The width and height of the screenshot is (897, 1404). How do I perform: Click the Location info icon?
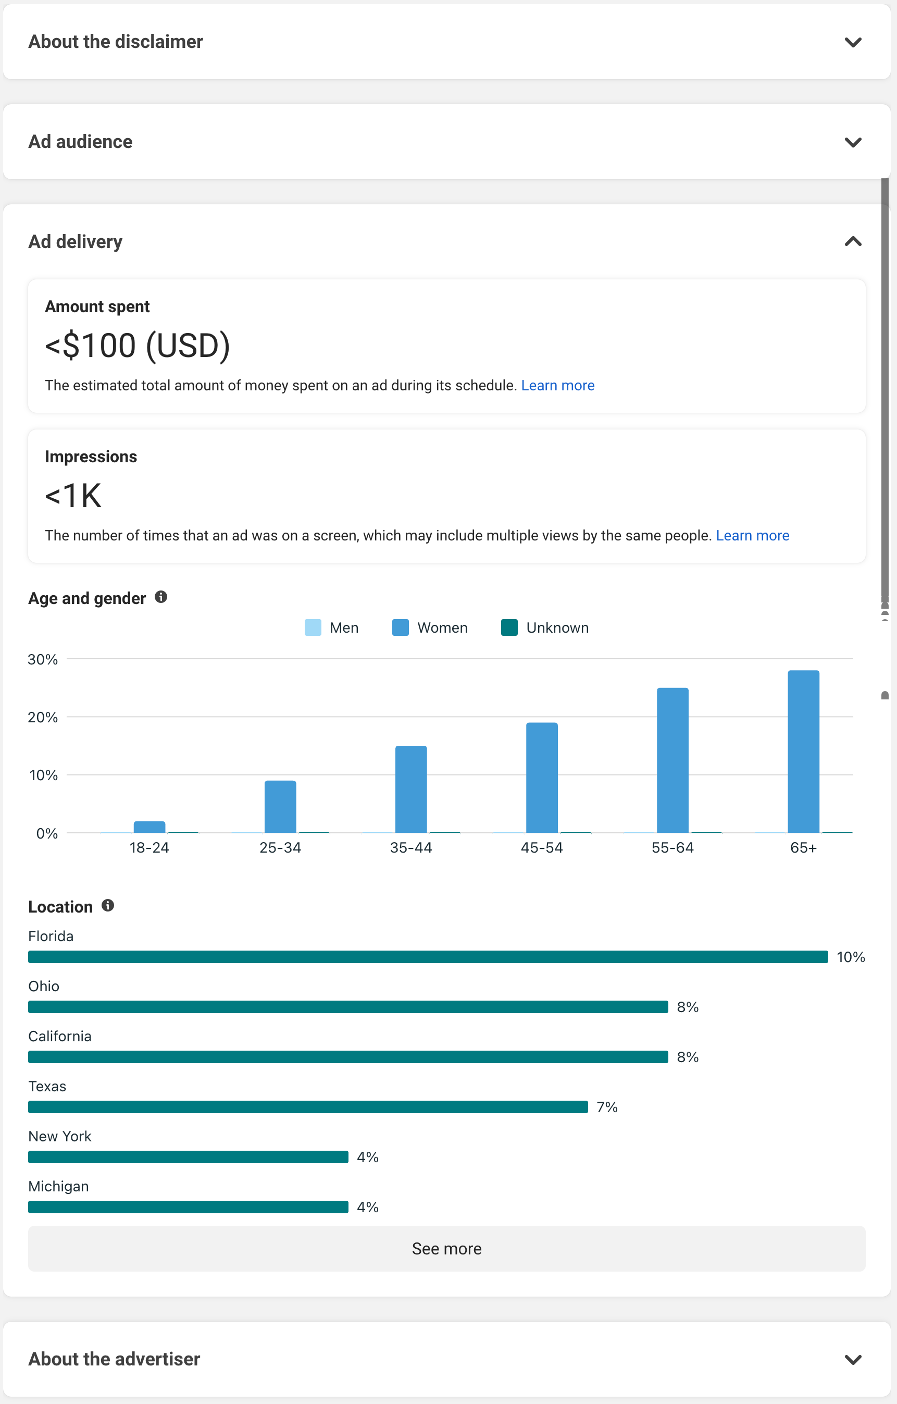coord(108,905)
